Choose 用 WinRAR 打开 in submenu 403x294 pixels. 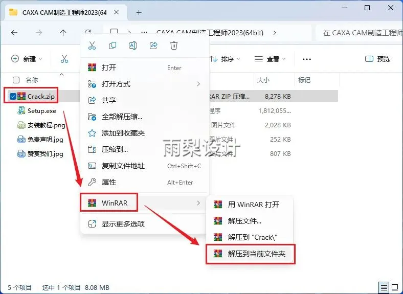click(250, 205)
